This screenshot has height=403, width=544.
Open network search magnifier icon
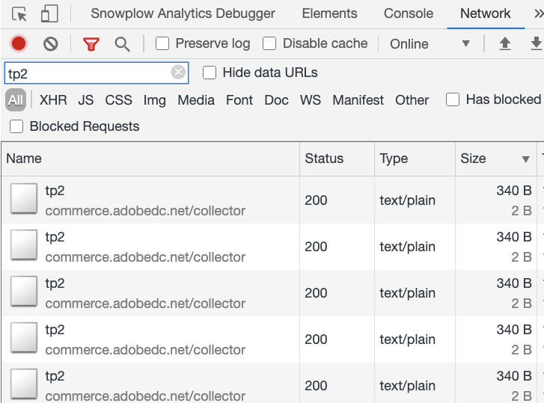123,44
